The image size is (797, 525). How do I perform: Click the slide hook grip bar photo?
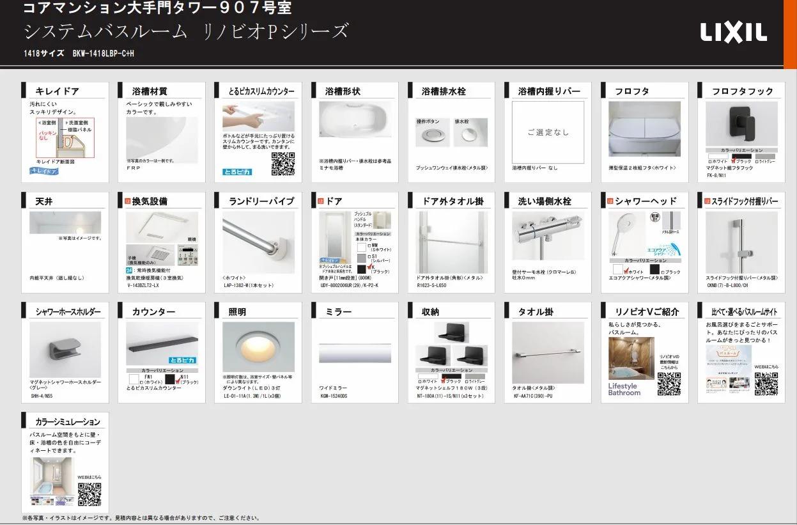(741, 242)
